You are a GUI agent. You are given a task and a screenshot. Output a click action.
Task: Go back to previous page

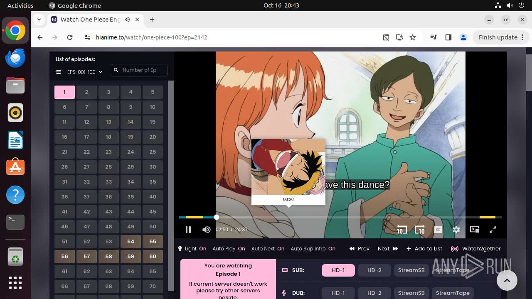click(x=40, y=37)
